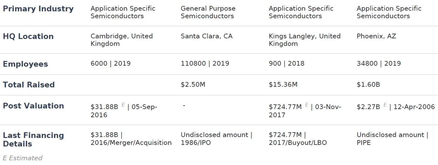Select the HQ Location row label
The width and height of the screenshot is (438, 165).
click(x=28, y=36)
